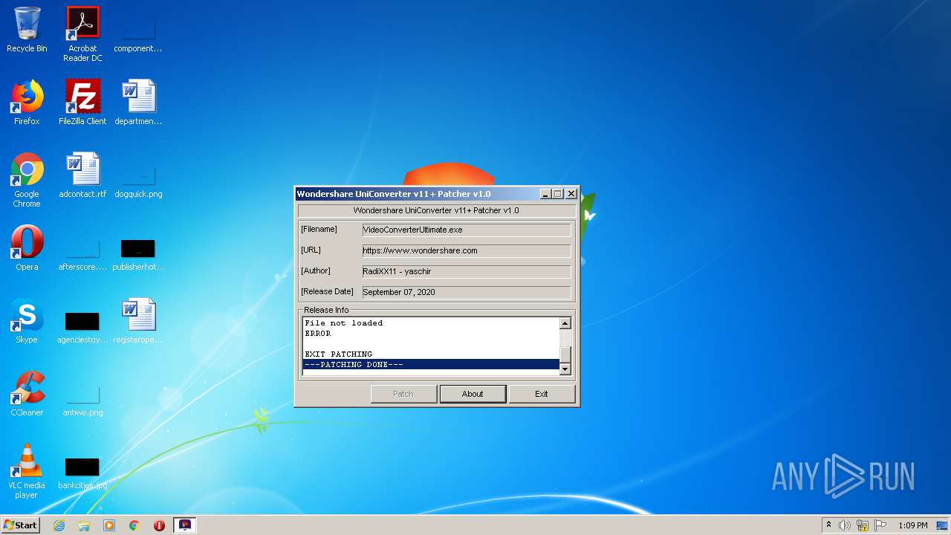
Task: Select the registerope Word document icon
Action: (138, 321)
